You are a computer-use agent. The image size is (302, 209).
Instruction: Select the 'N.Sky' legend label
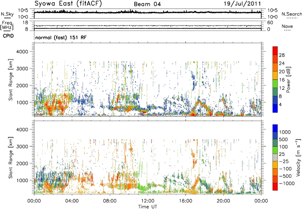point(7,14)
